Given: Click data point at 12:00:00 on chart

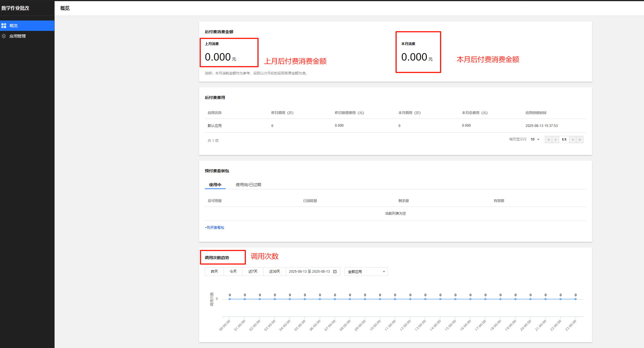Looking at the screenshot, I should [x=410, y=299].
